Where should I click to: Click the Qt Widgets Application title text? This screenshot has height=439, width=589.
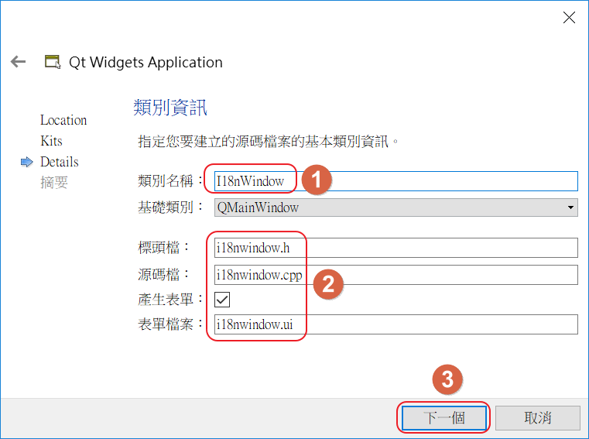(x=146, y=62)
